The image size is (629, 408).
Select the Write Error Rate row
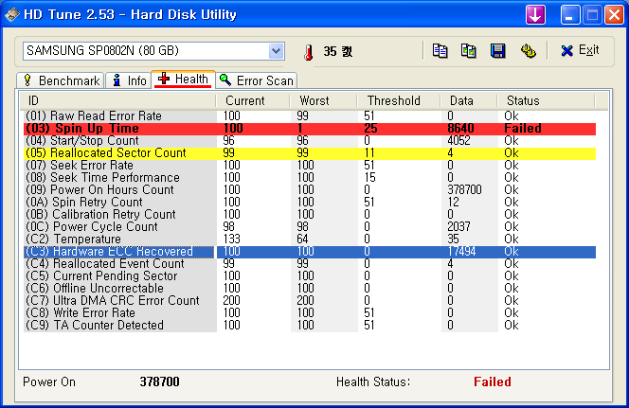click(x=310, y=313)
